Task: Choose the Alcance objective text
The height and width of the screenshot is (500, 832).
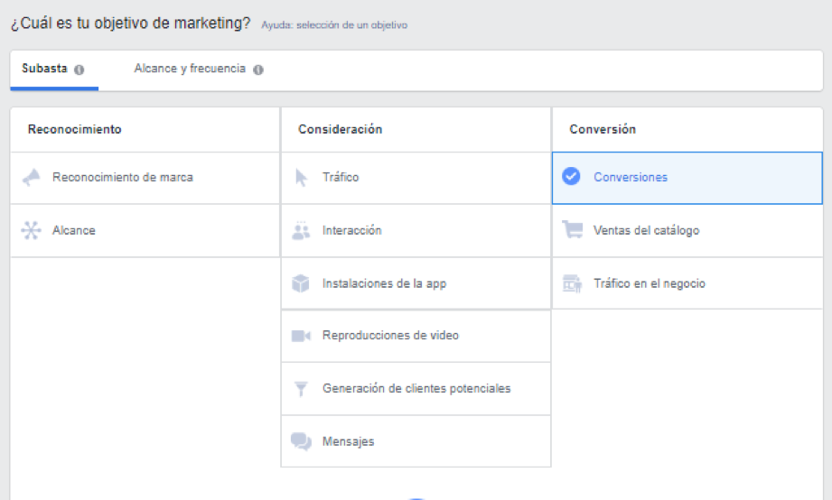Action: coord(74,230)
